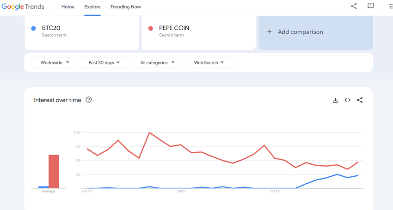This screenshot has height=210, width=393.
Task: Click the plus icon for Add comparison
Action: tap(270, 32)
